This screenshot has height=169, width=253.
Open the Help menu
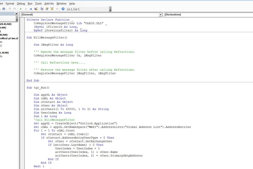click(72, 3)
